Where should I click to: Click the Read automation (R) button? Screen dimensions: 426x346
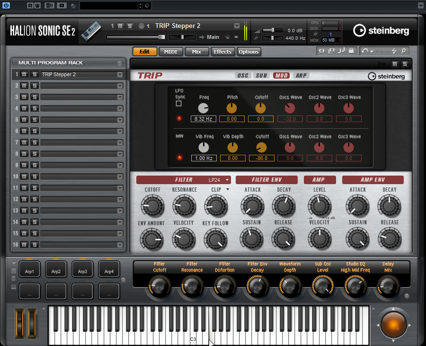tap(30, 5)
